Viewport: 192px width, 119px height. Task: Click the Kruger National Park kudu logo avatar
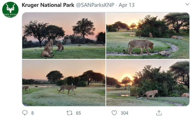tap(10, 10)
